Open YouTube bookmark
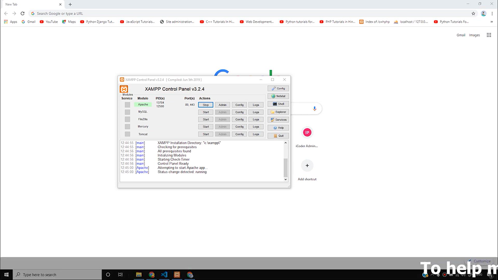This screenshot has width=498, height=280. (x=49, y=22)
